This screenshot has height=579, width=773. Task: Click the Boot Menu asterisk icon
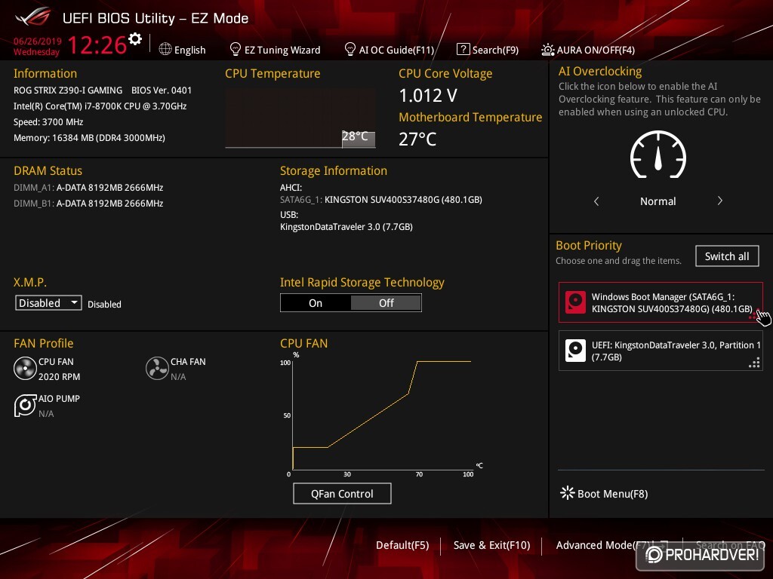568,493
